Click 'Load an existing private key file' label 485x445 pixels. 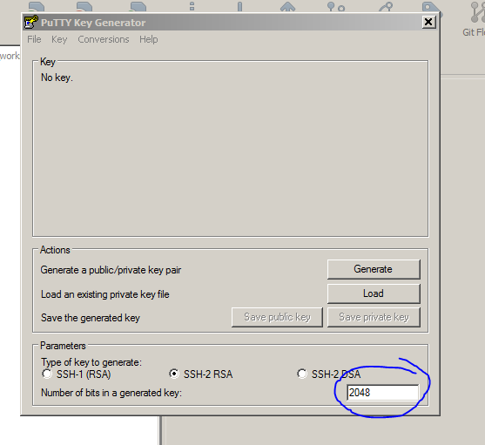tap(105, 294)
